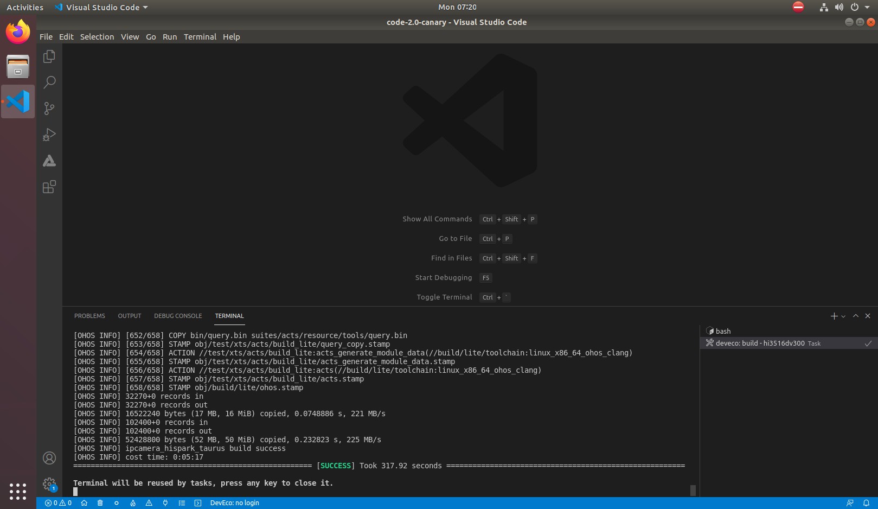
Task: Switch to the OUTPUT tab
Action: tap(130, 316)
